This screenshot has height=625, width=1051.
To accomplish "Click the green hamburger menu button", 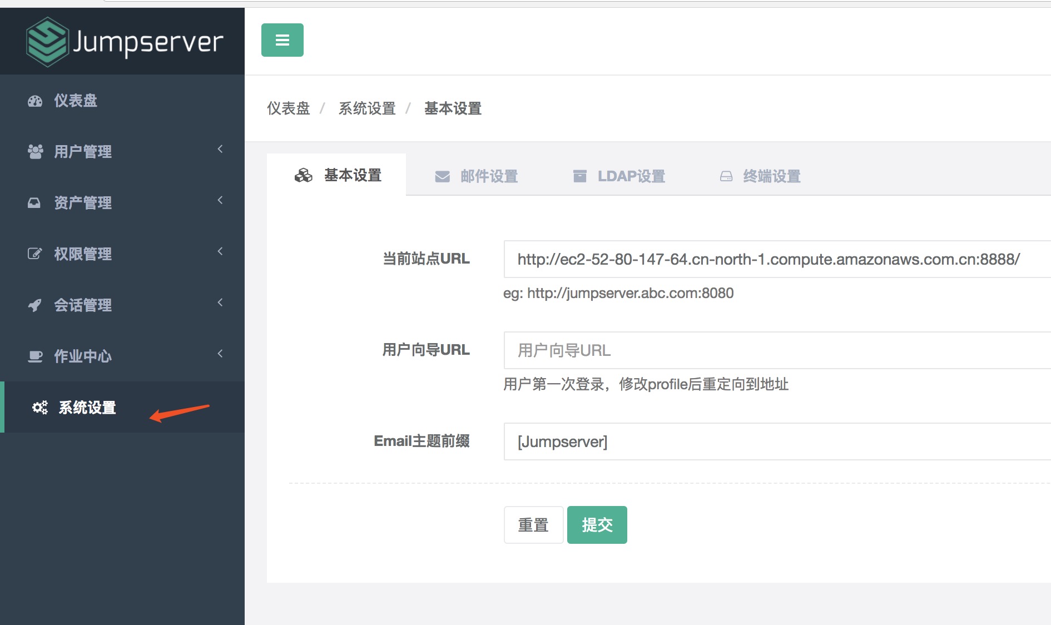I will coord(282,40).
